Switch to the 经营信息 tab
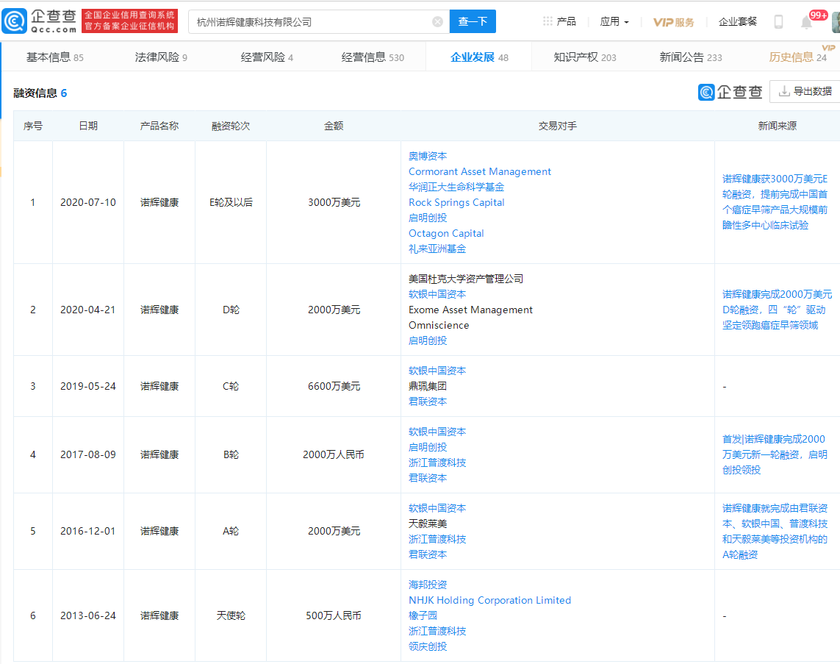This screenshot has height=664, width=840. pos(373,57)
